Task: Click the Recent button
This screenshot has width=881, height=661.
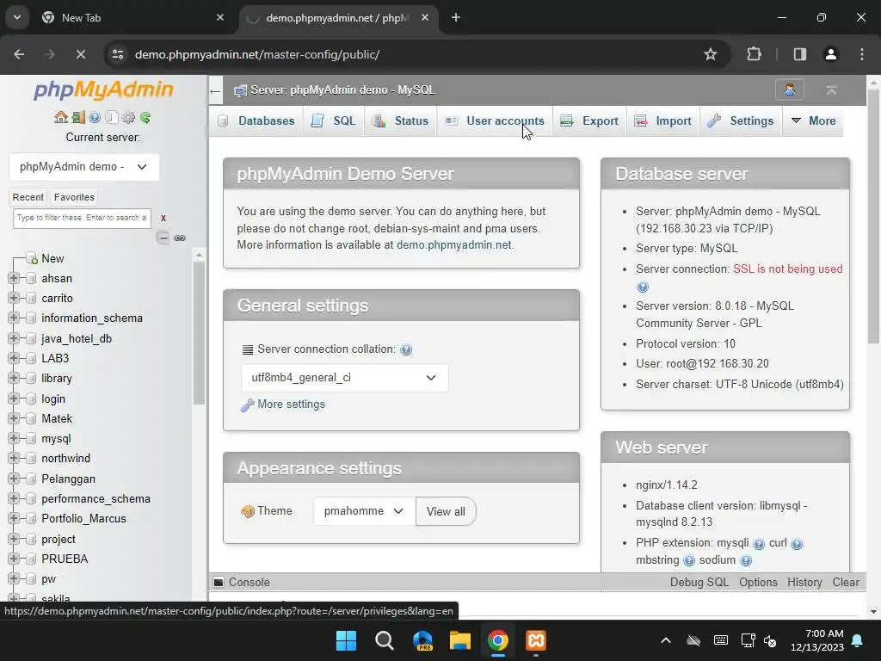Action: (28, 197)
